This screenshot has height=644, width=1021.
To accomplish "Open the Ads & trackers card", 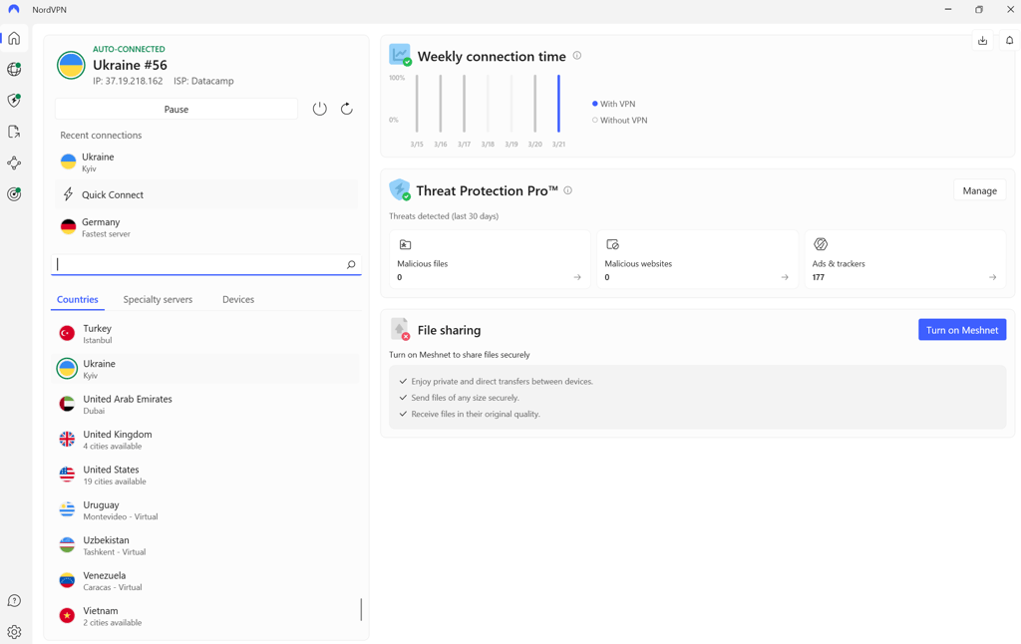I will point(905,259).
